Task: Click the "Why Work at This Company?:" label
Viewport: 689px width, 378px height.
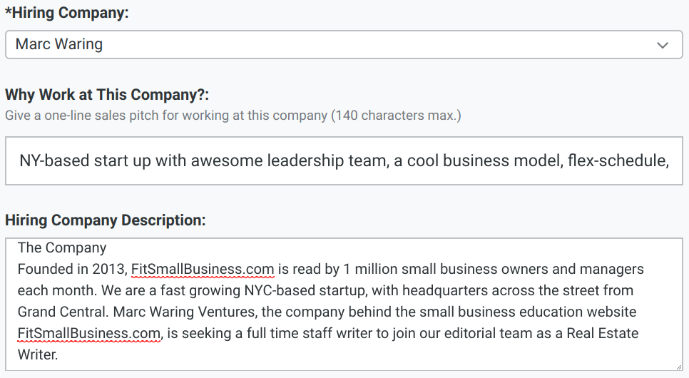Action: 106,95
